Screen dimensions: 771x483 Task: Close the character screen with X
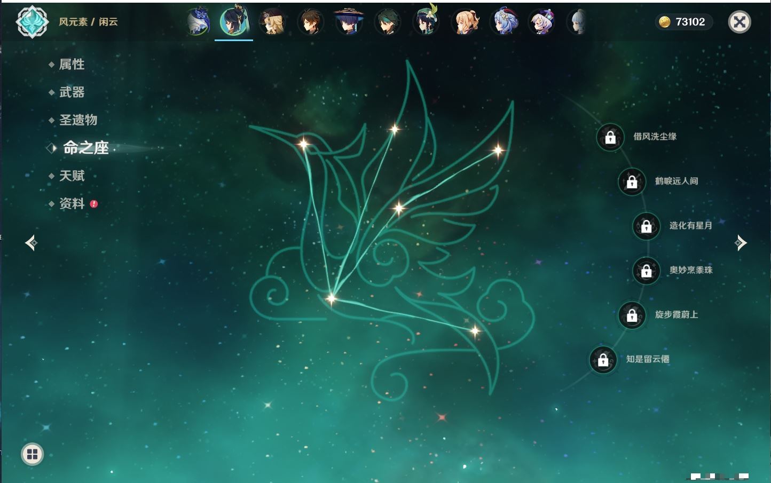(x=739, y=22)
